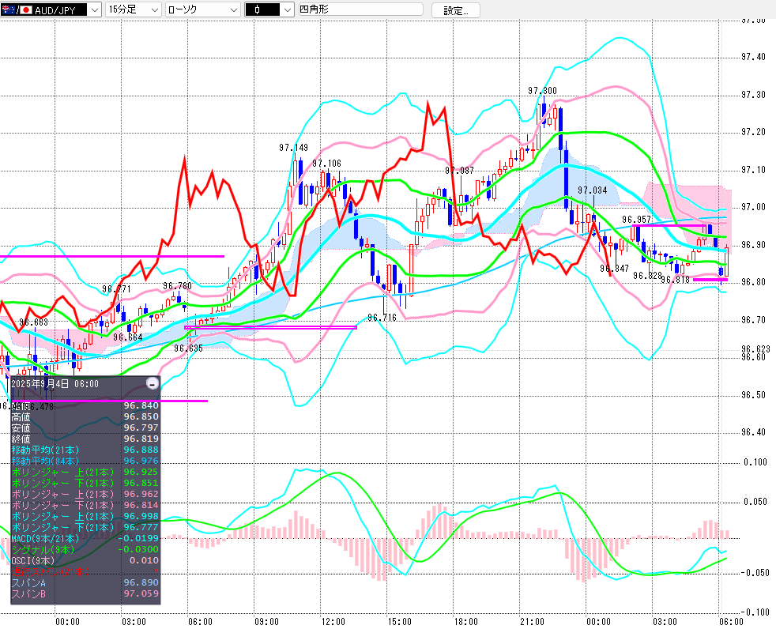Click the -0.050 MACD axis label
Screen dimensions: 776x629
coord(755,573)
